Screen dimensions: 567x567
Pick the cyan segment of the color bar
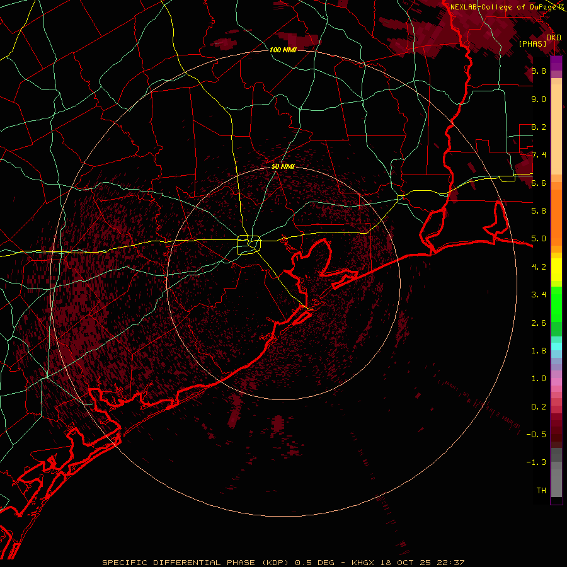coord(556,346)
